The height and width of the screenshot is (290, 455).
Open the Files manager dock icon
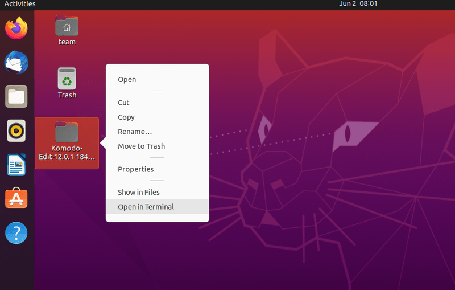[16, 96]
